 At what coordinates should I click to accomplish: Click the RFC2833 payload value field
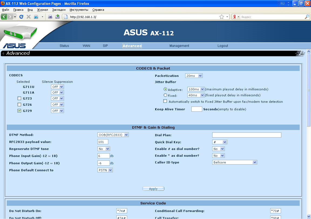[x=103, y=142]
